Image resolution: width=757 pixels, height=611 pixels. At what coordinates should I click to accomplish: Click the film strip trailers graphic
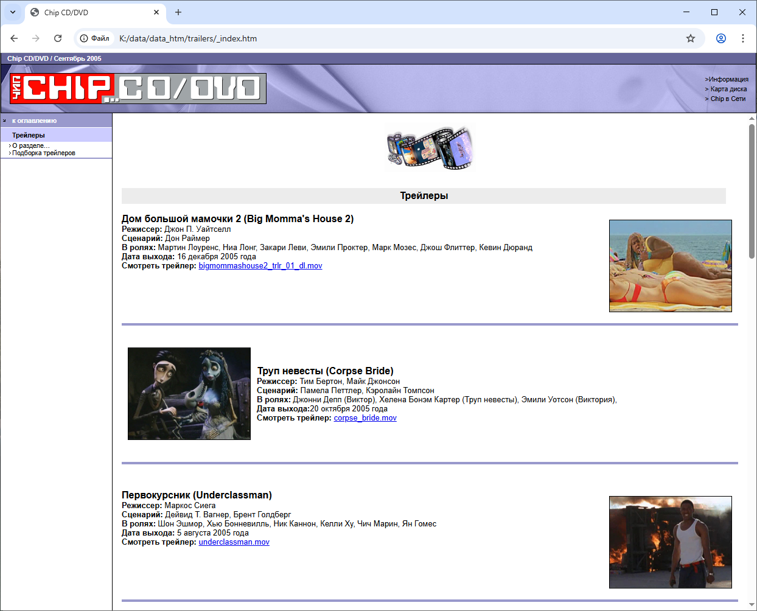[430, 148]
